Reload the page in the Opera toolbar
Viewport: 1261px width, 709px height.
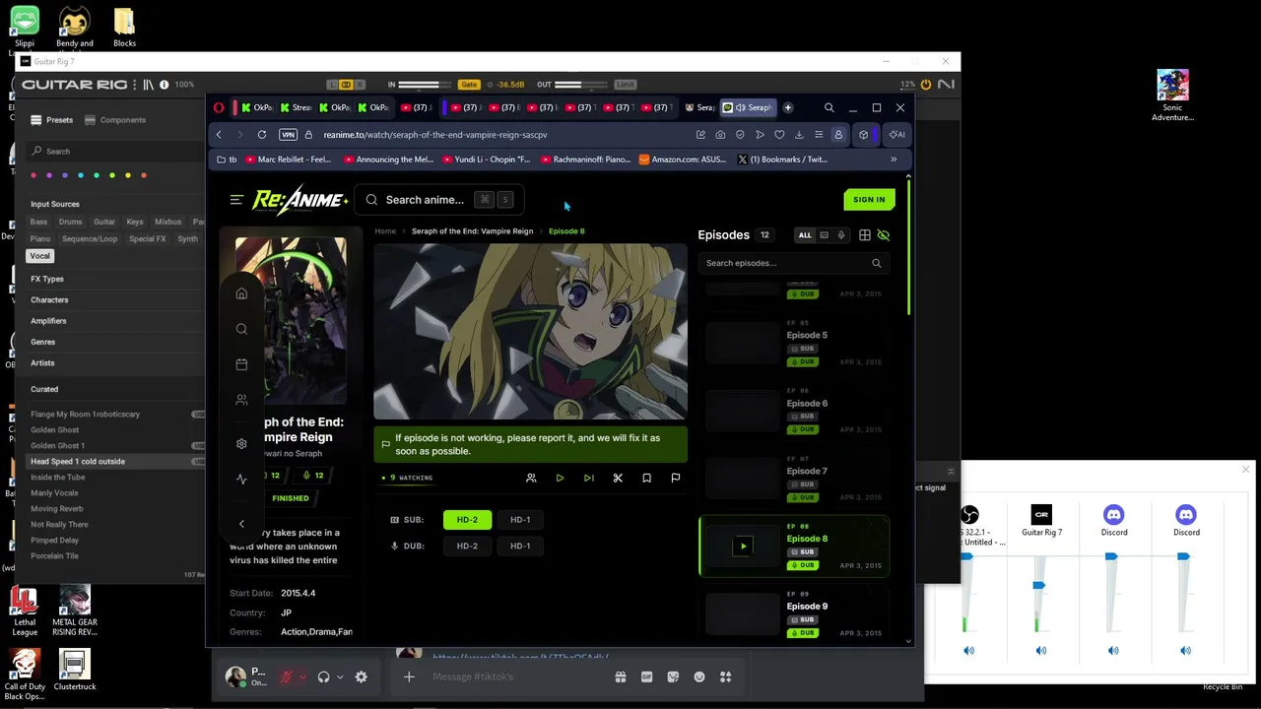pyautogui.click(x=262, y=135)
